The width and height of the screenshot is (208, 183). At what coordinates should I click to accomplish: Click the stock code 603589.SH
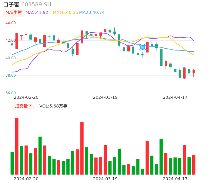[x=36, y=5]
